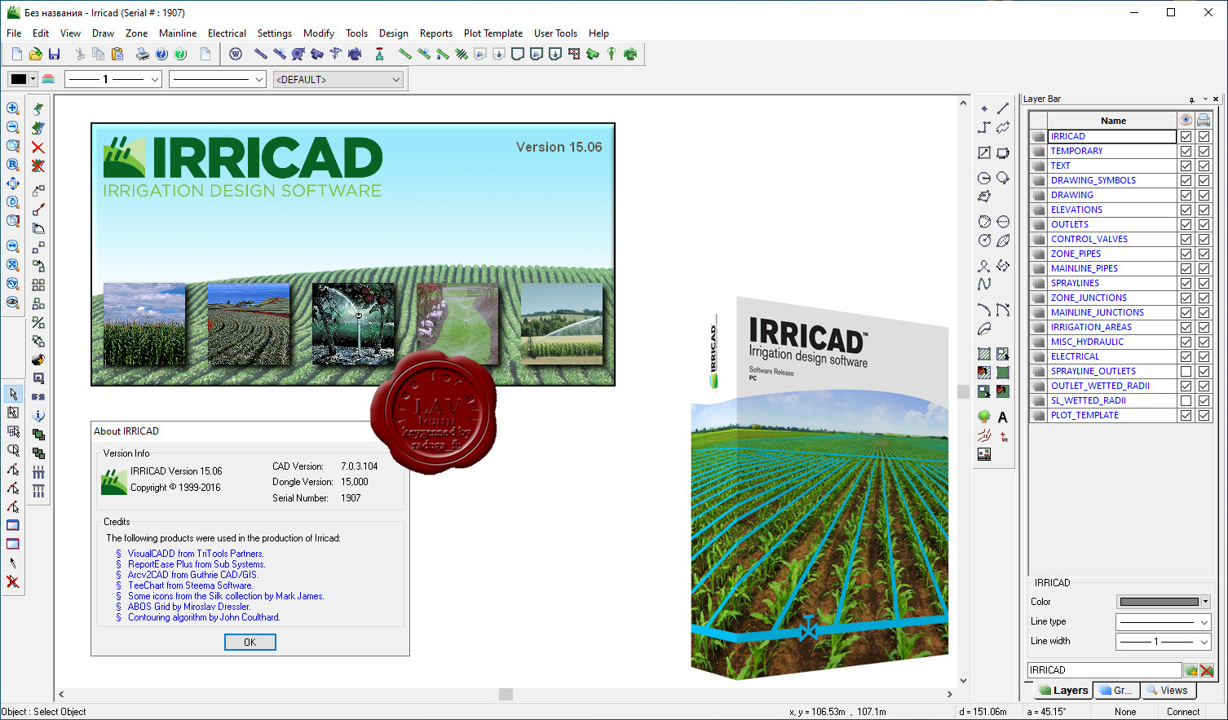The image size is (1228, 720).
Task: Select the arrow pointer Select Object tool
Action: [x=13, y=394]
